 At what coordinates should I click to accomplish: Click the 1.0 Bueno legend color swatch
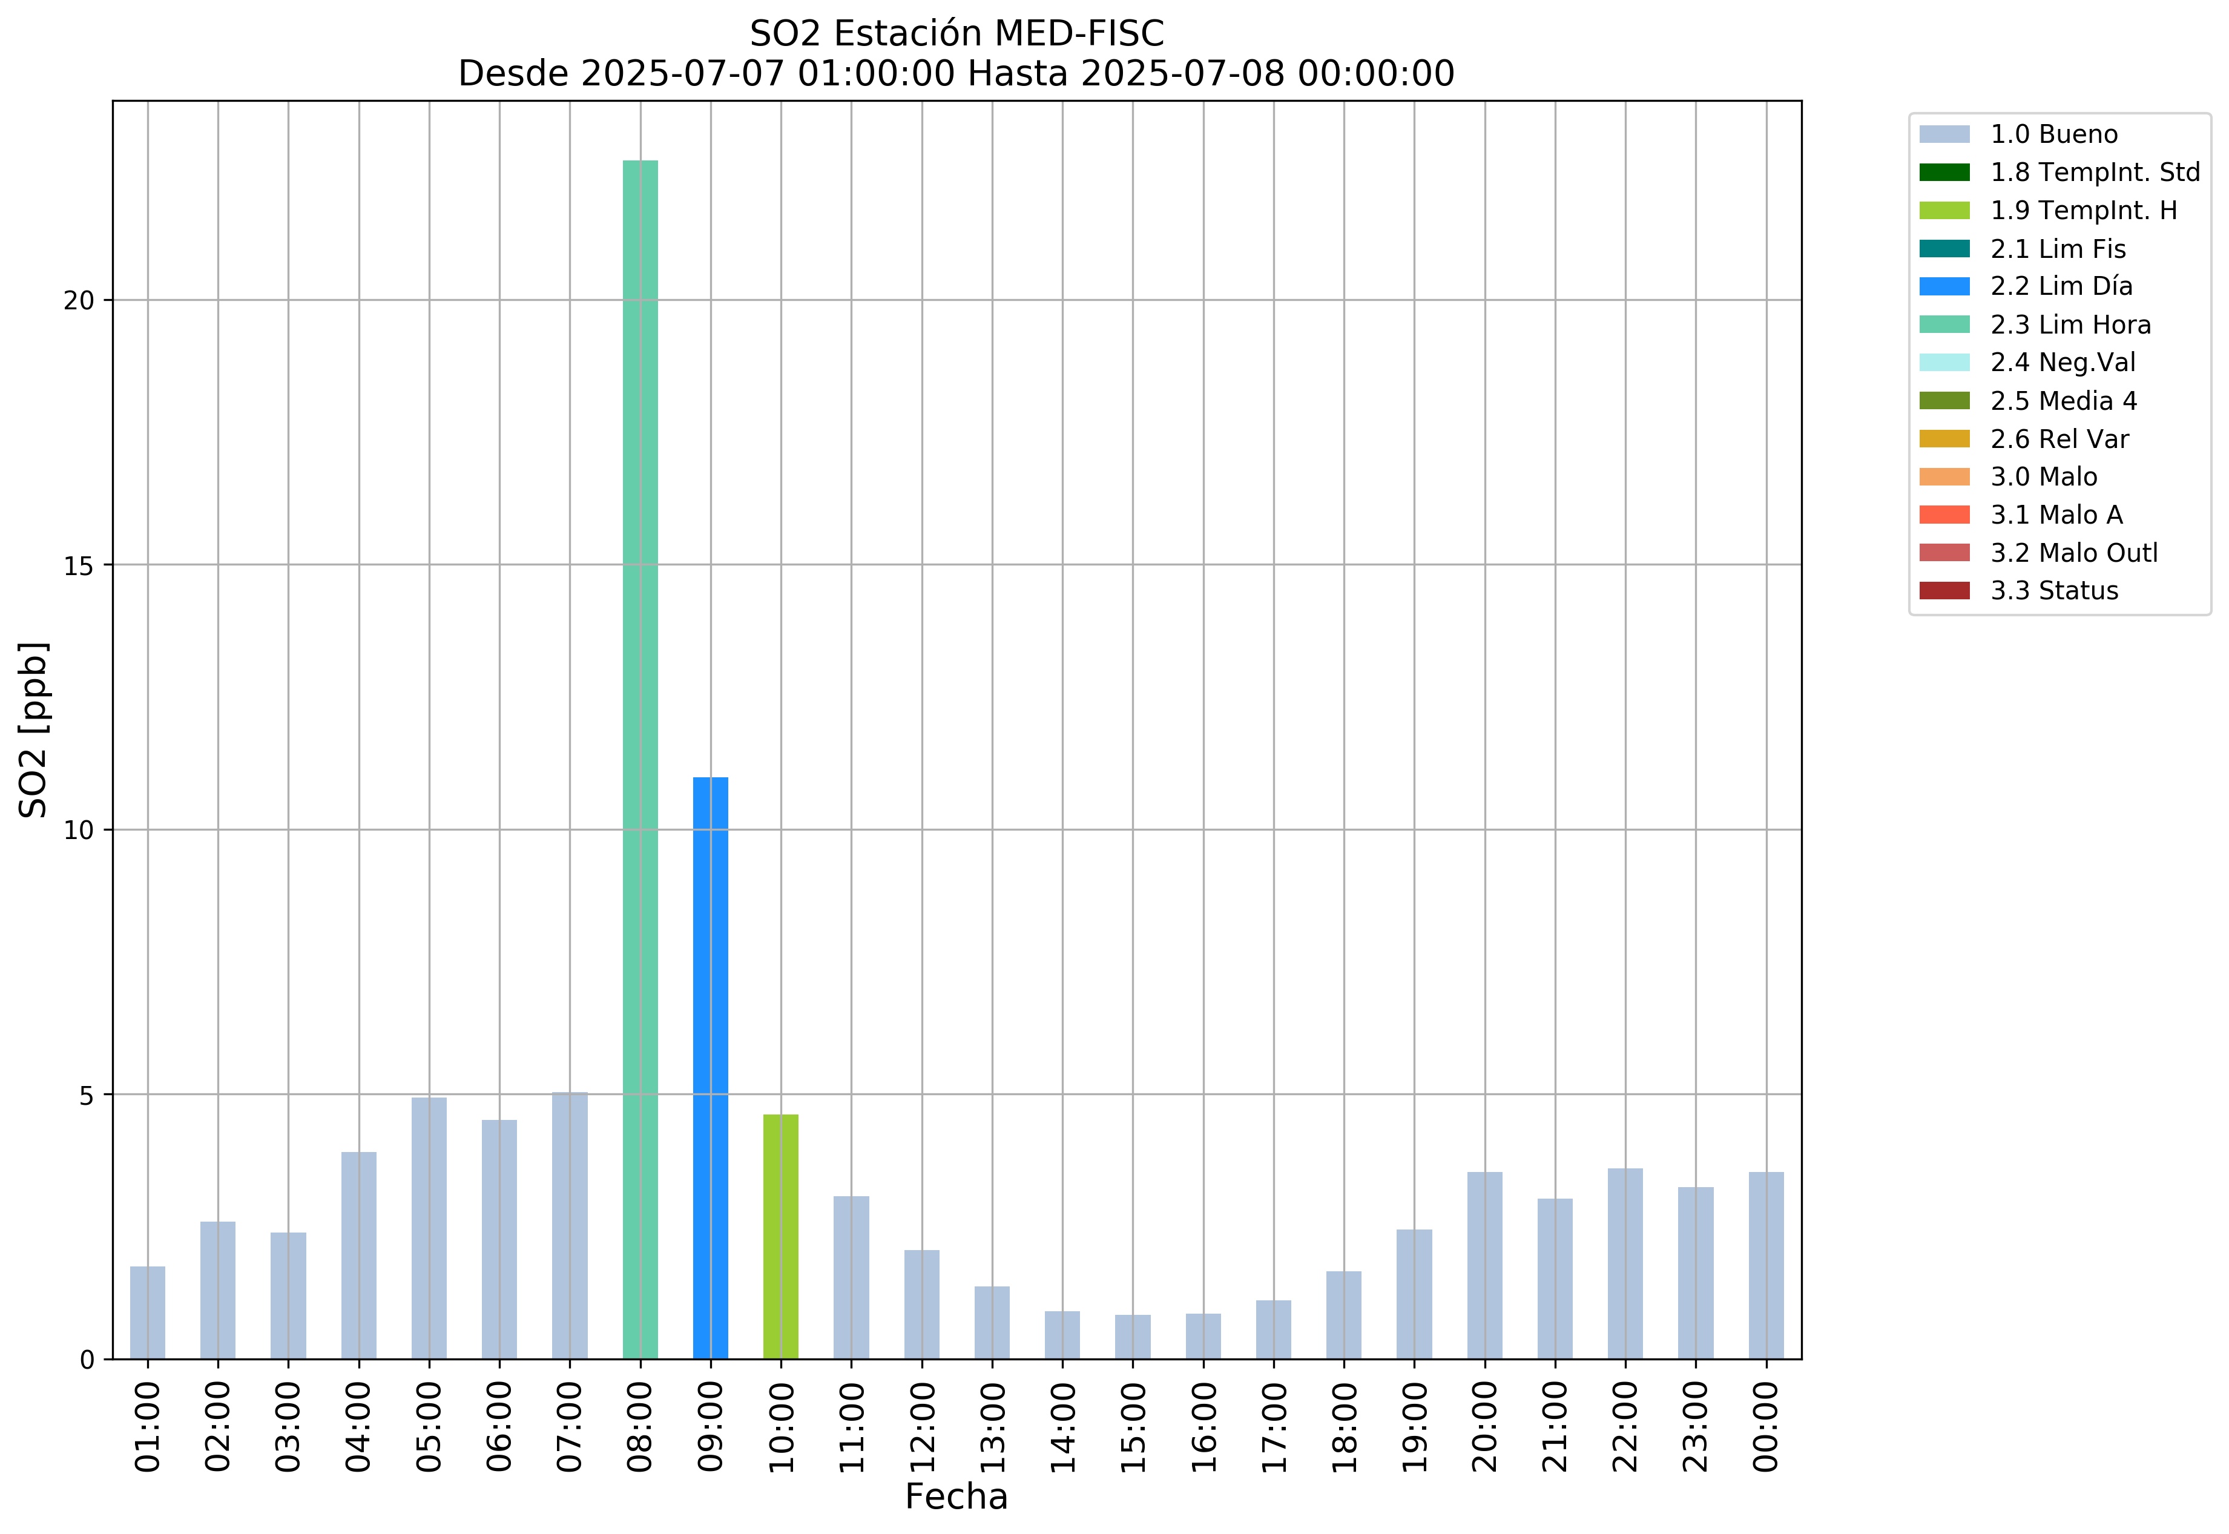(1943, 134)
